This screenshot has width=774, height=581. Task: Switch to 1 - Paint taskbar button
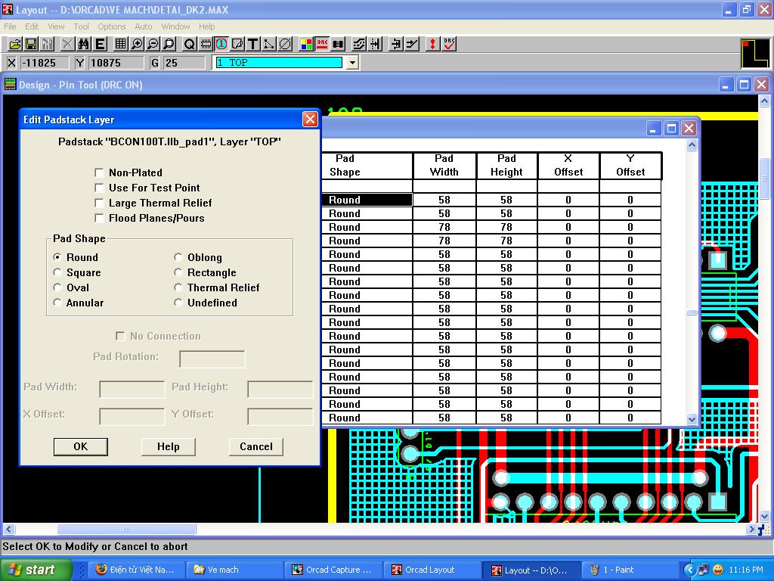630,570
